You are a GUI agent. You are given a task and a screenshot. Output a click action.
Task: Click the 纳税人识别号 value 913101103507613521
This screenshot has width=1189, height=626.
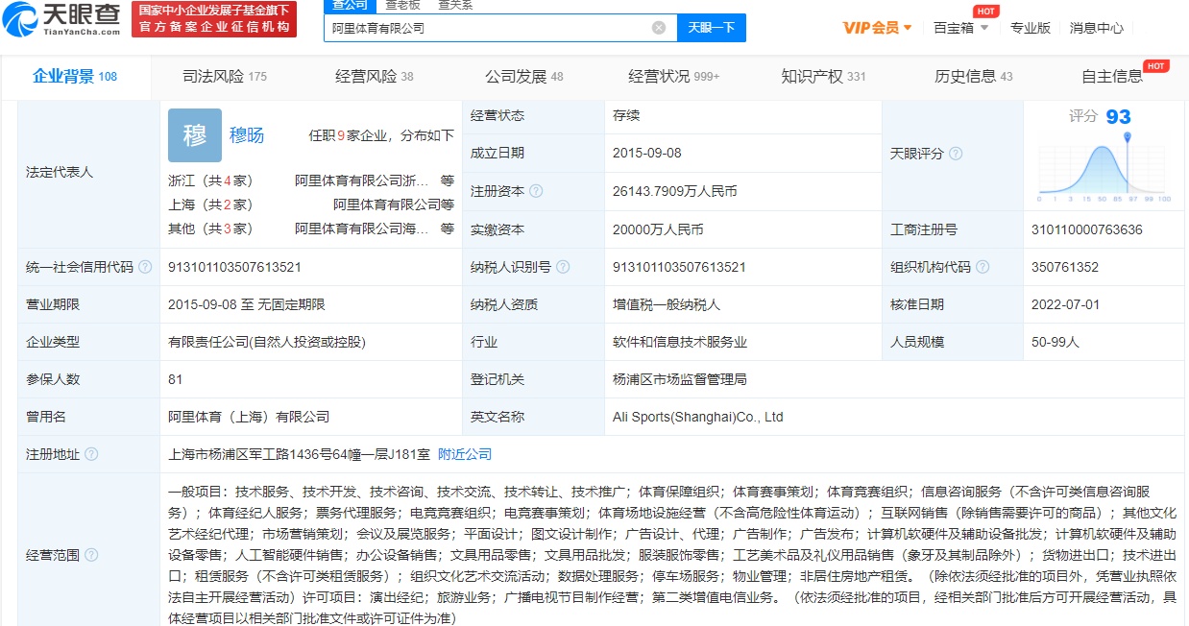pyautogui.click(x=679, y=267)
